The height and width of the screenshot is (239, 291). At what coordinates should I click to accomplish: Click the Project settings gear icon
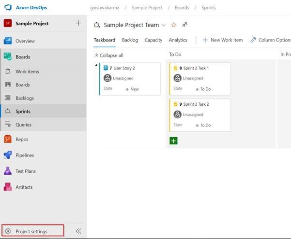point(8,231)
